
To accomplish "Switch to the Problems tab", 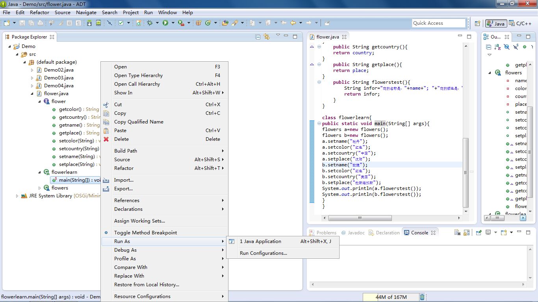I will [323, 233].
